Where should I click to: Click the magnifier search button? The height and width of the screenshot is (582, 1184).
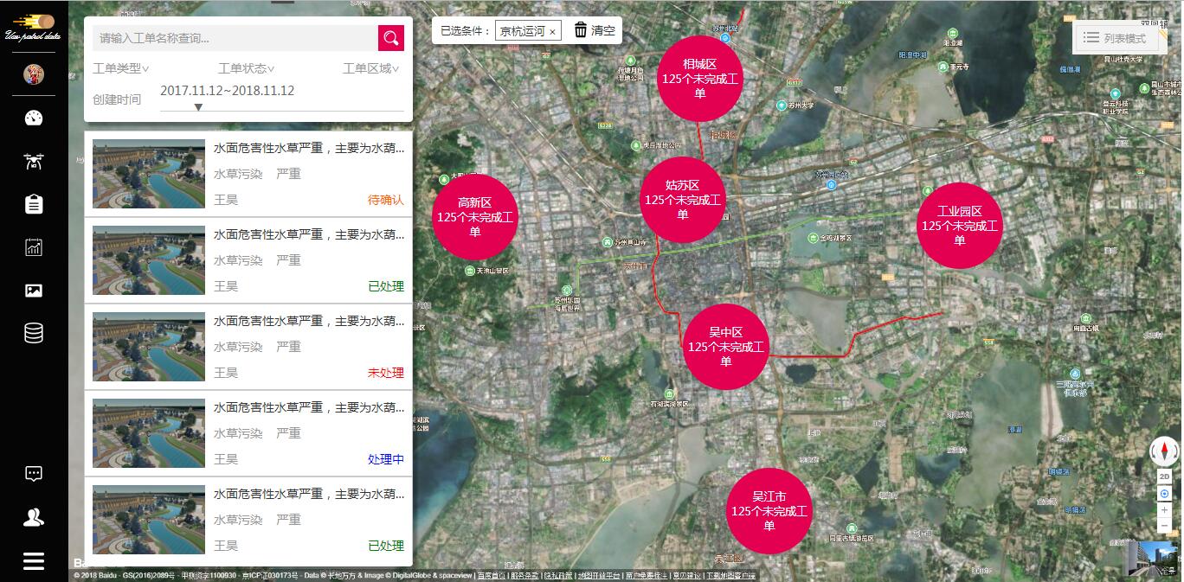click(391, 38)
